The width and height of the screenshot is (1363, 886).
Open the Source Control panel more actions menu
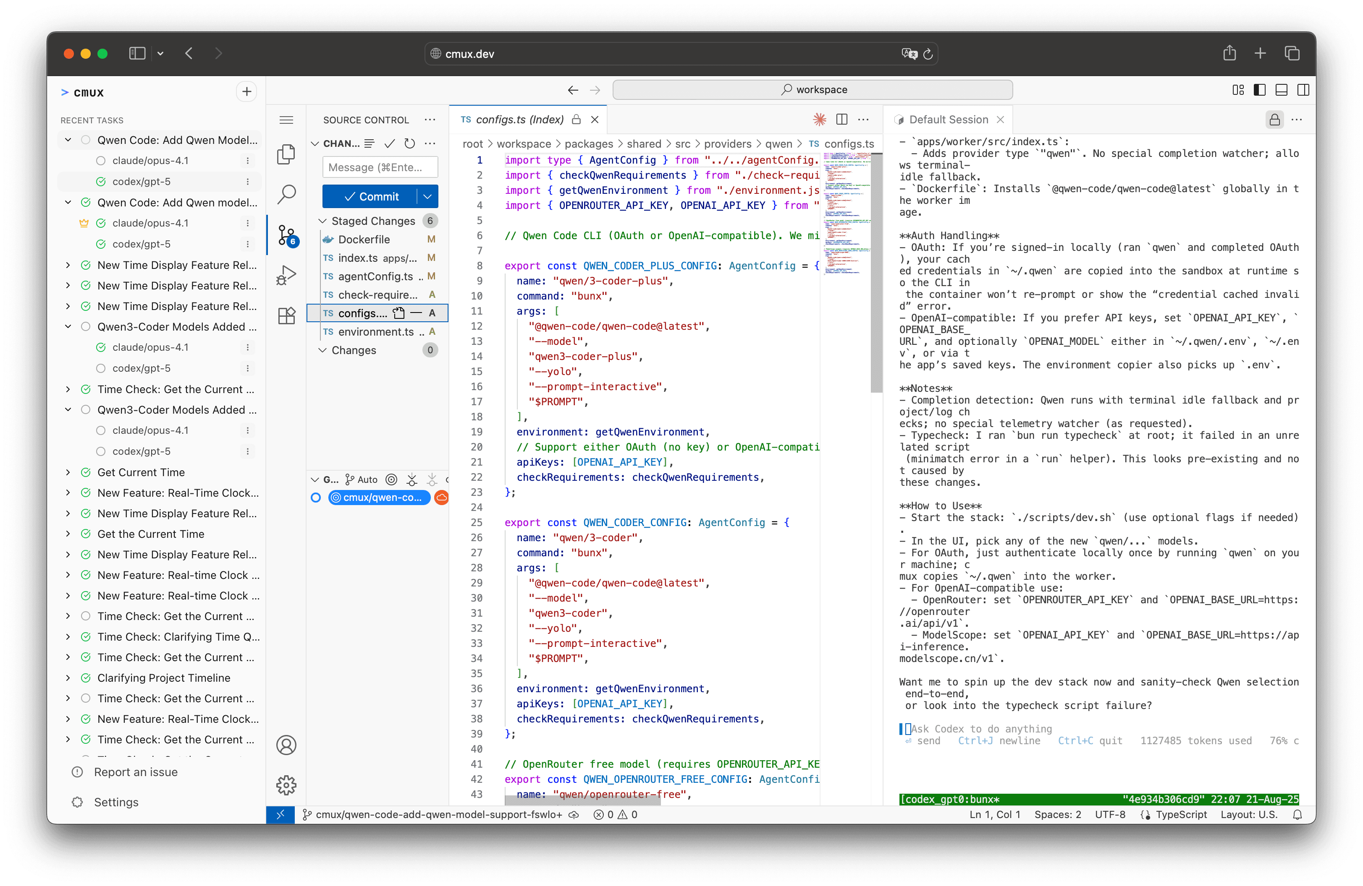(430, 120)
